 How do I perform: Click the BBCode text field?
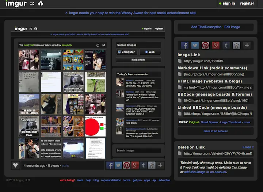click(x=218, y=100)
